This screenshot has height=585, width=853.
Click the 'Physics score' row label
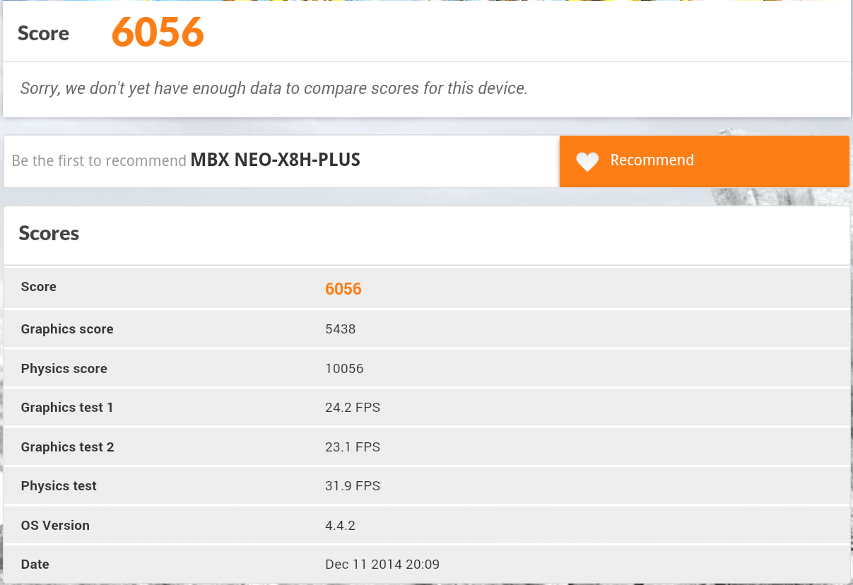(64, 368)
